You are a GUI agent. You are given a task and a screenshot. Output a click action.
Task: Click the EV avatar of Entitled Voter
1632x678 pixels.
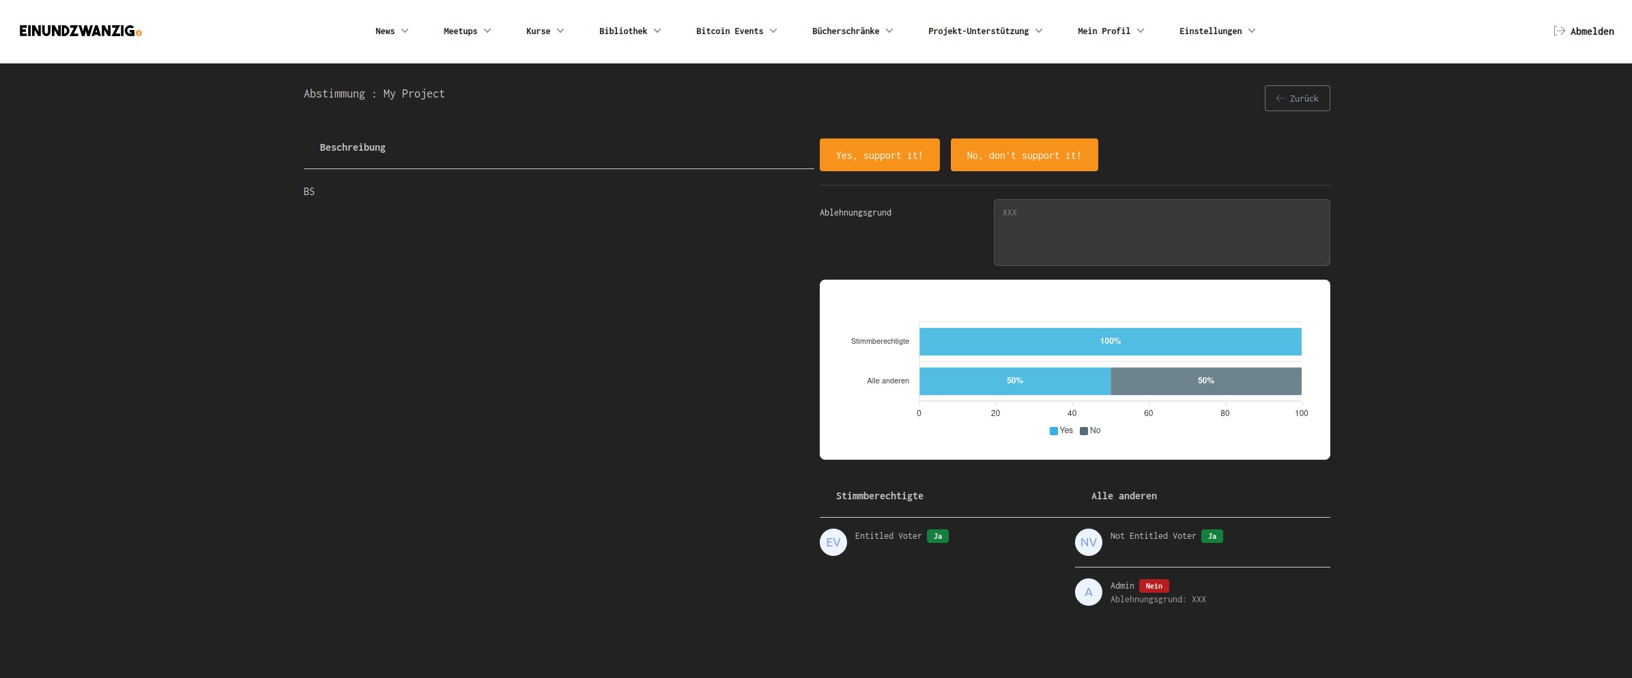point(833,542)
